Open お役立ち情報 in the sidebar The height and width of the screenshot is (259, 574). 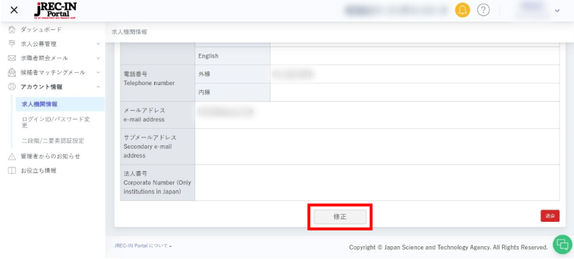coord(39,171)
